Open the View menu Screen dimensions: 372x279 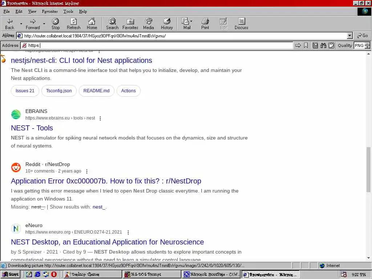pyautogui.click(x=32, y=11)
